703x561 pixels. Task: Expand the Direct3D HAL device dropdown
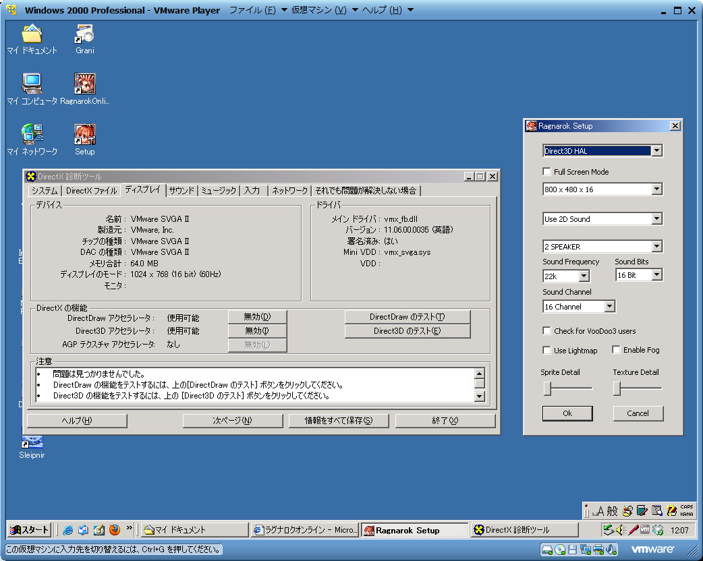pyautogui.click(x=656, y=151)
